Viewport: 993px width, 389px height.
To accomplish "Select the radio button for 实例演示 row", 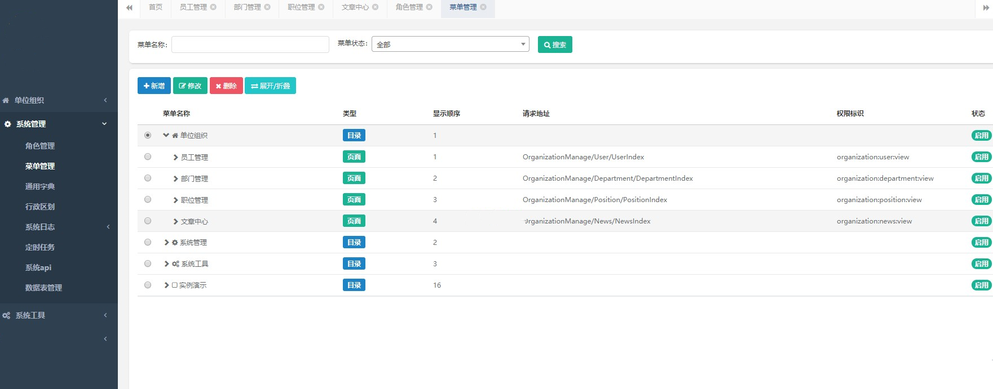I will [148, 285].
